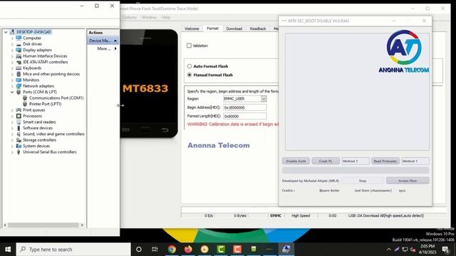Screen dimensions: 456x256
Task: Click the DESKTOP-D45KQ4D computer icon
Action: pos(13,32)
